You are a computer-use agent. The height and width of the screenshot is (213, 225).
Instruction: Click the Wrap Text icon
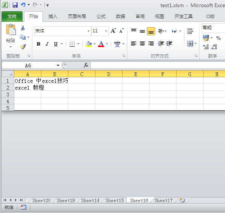pyautogui.click(x=190, y=31)
